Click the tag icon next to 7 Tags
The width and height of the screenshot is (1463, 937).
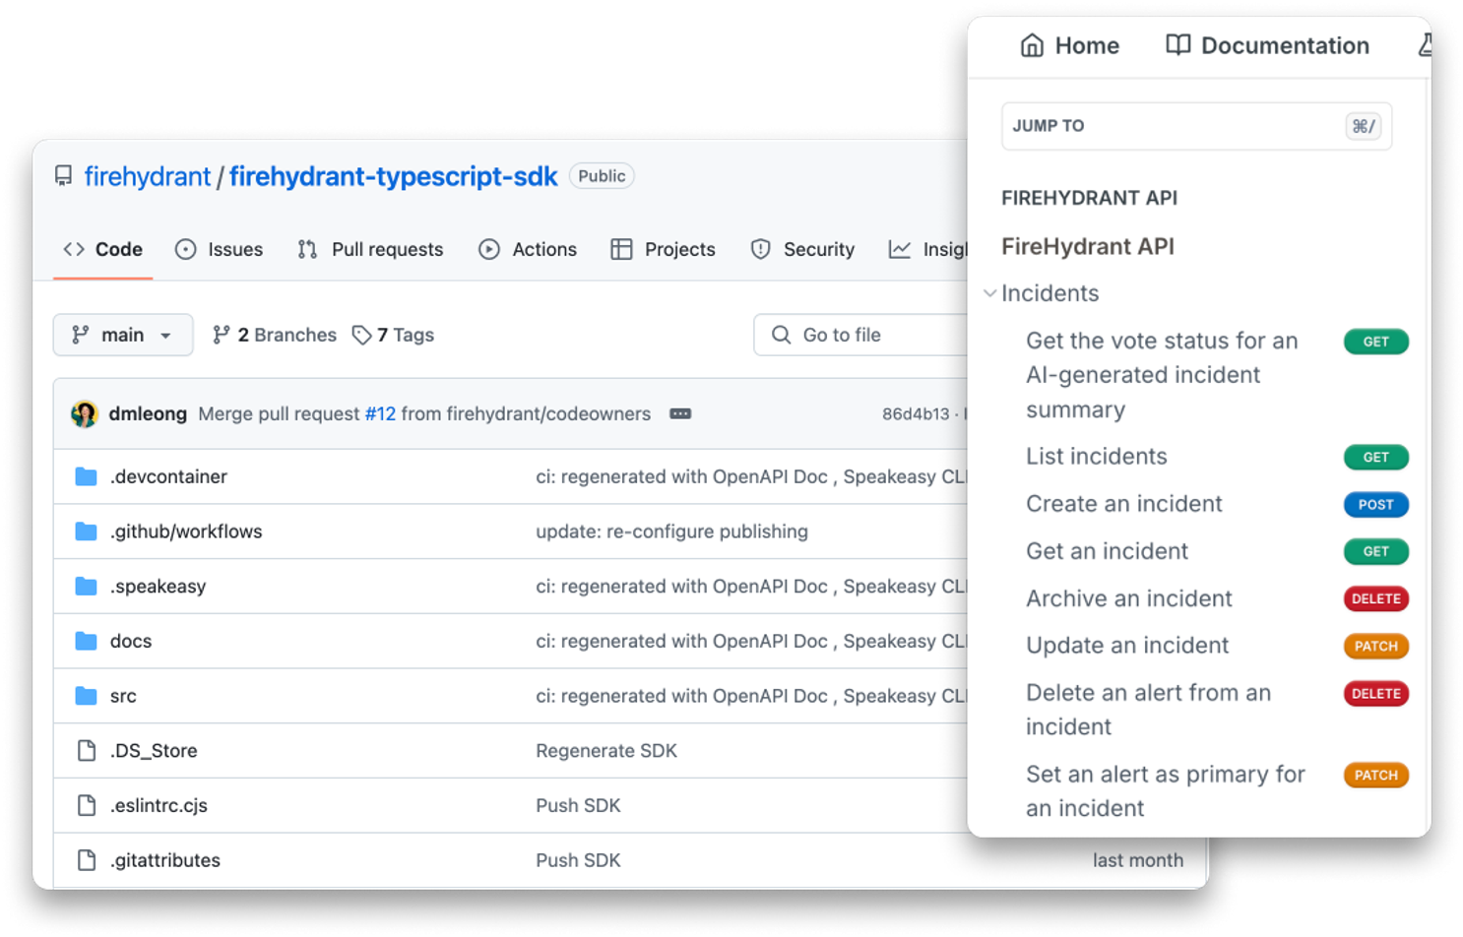361,336
